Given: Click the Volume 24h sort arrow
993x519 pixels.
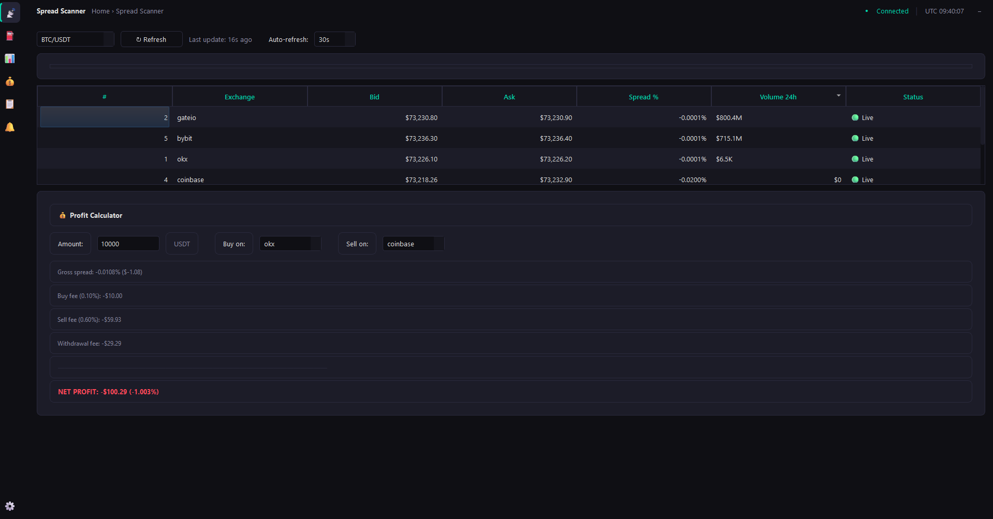Looking at the screenshot, I should [838, 95].
